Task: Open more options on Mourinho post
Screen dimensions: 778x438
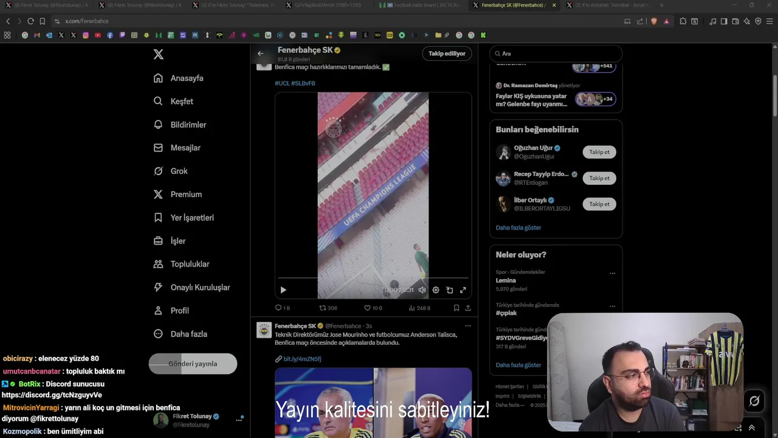Action: click(x=468, y=326)
